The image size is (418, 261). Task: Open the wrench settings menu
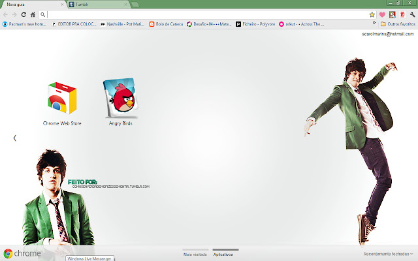(412, 14)
